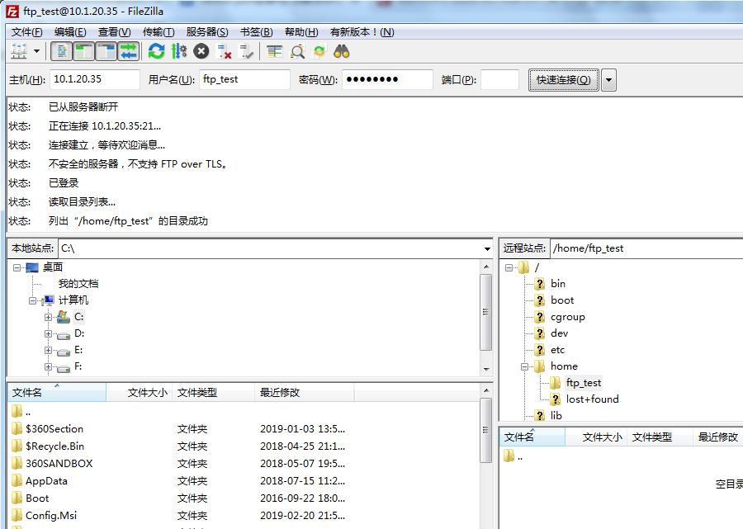The image size is (743, 529).
Task: Select the $Recycle.Bin folder row
Action: click(x=244, y=446)
